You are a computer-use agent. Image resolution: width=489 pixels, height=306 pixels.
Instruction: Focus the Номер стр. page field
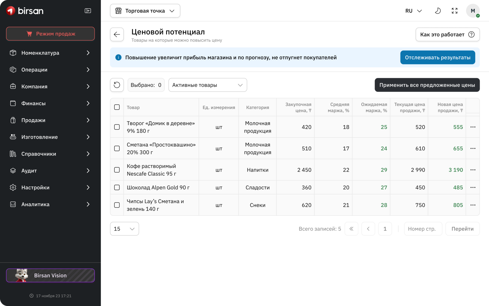423,229
